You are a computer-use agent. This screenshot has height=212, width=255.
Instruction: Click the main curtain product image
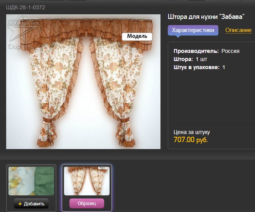(x=83, y=81)
